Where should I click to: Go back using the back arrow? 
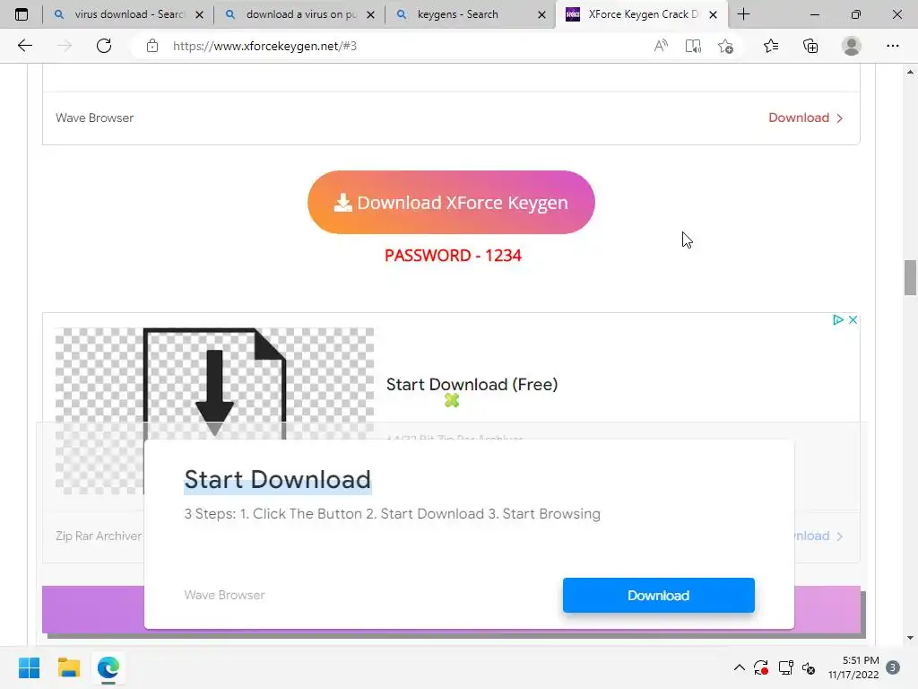point(24,46)
